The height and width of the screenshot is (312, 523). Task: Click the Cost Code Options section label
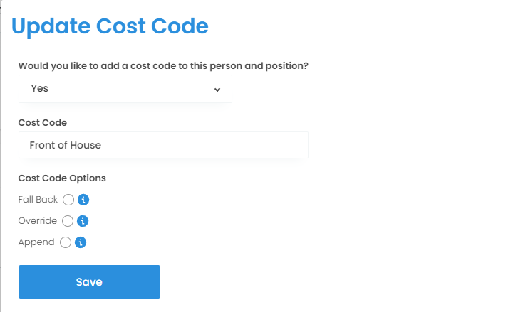62,178
